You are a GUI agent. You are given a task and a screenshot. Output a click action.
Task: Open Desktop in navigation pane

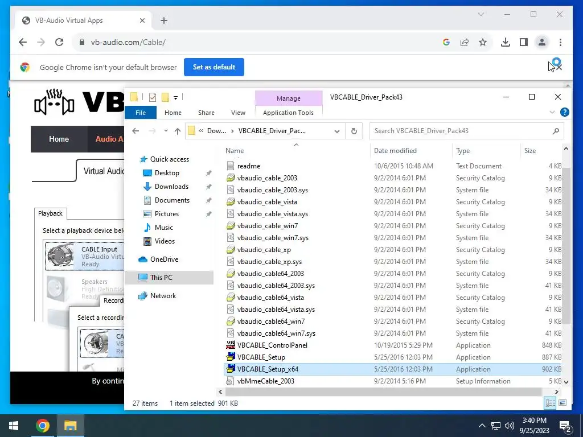[167, 173]
